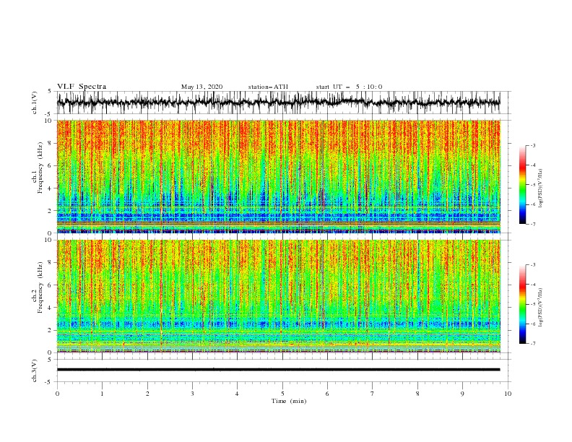
Task: Select the "start UT = 5:10:0" text
Action: click(x=349, y=87)
